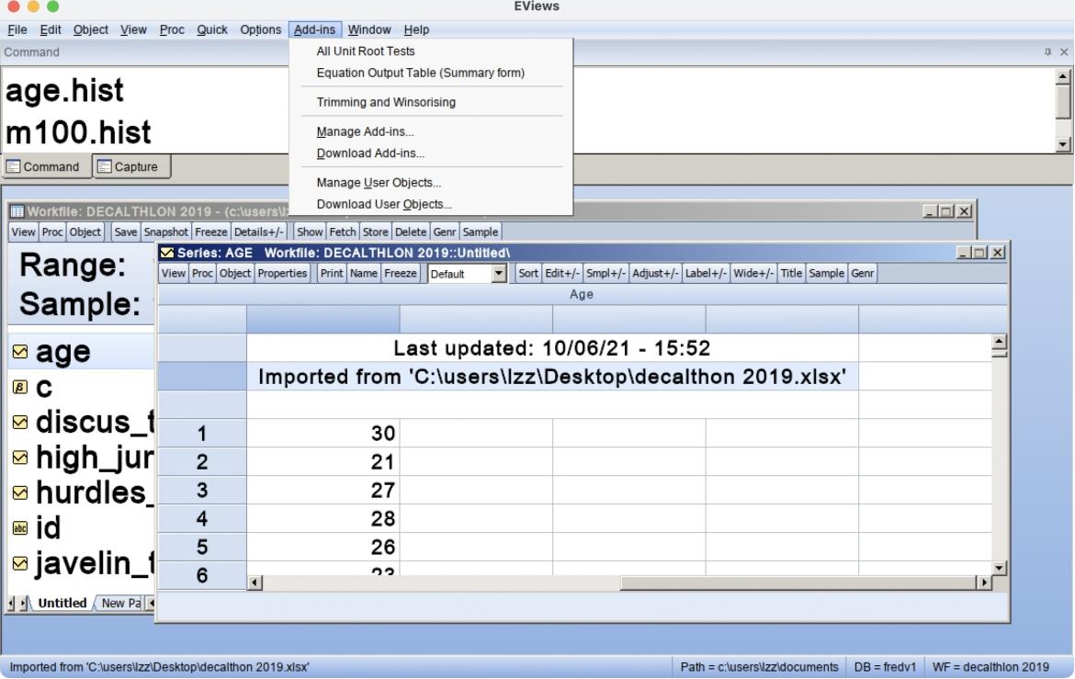
Task: Toggle Edit+/- mode in series window
Action: (562, 273)
